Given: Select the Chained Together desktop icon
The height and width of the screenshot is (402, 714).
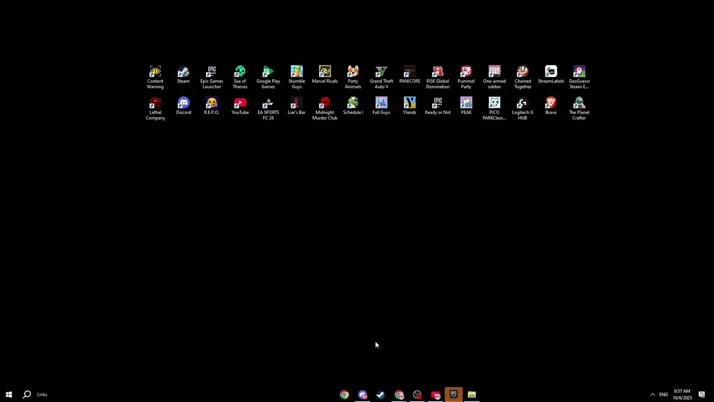Looking at the screenshot, I should click(x=523, y=77).
